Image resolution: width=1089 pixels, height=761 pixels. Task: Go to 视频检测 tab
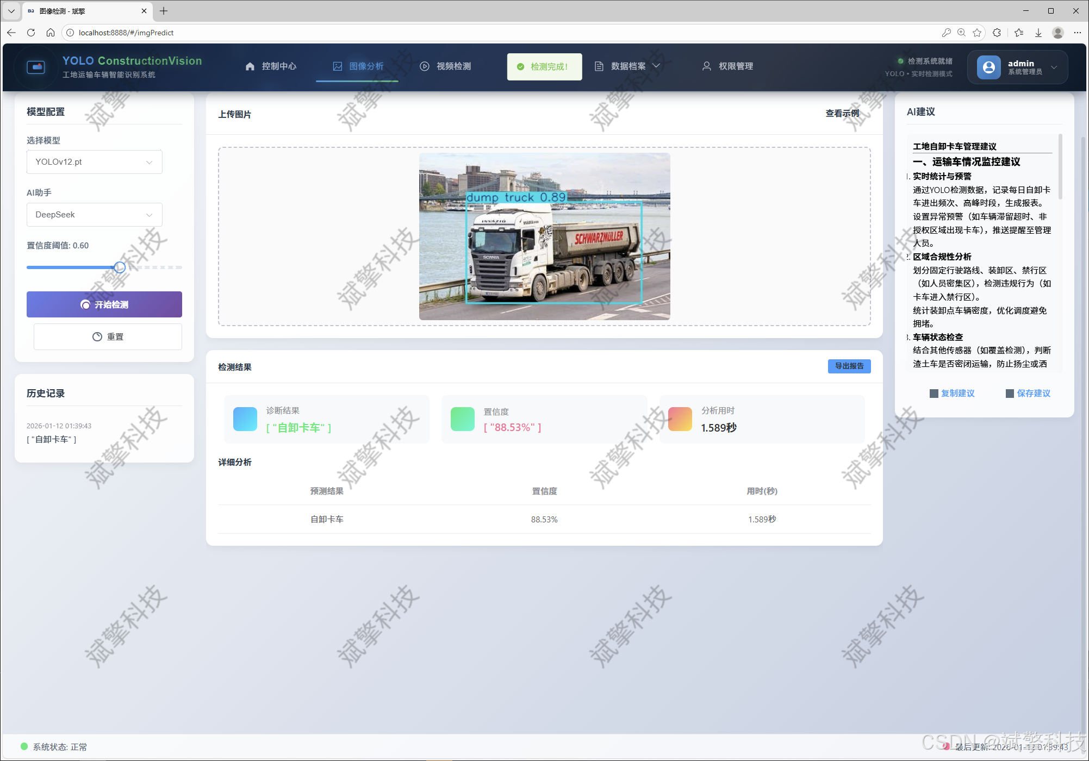click(x=445, y=66)
